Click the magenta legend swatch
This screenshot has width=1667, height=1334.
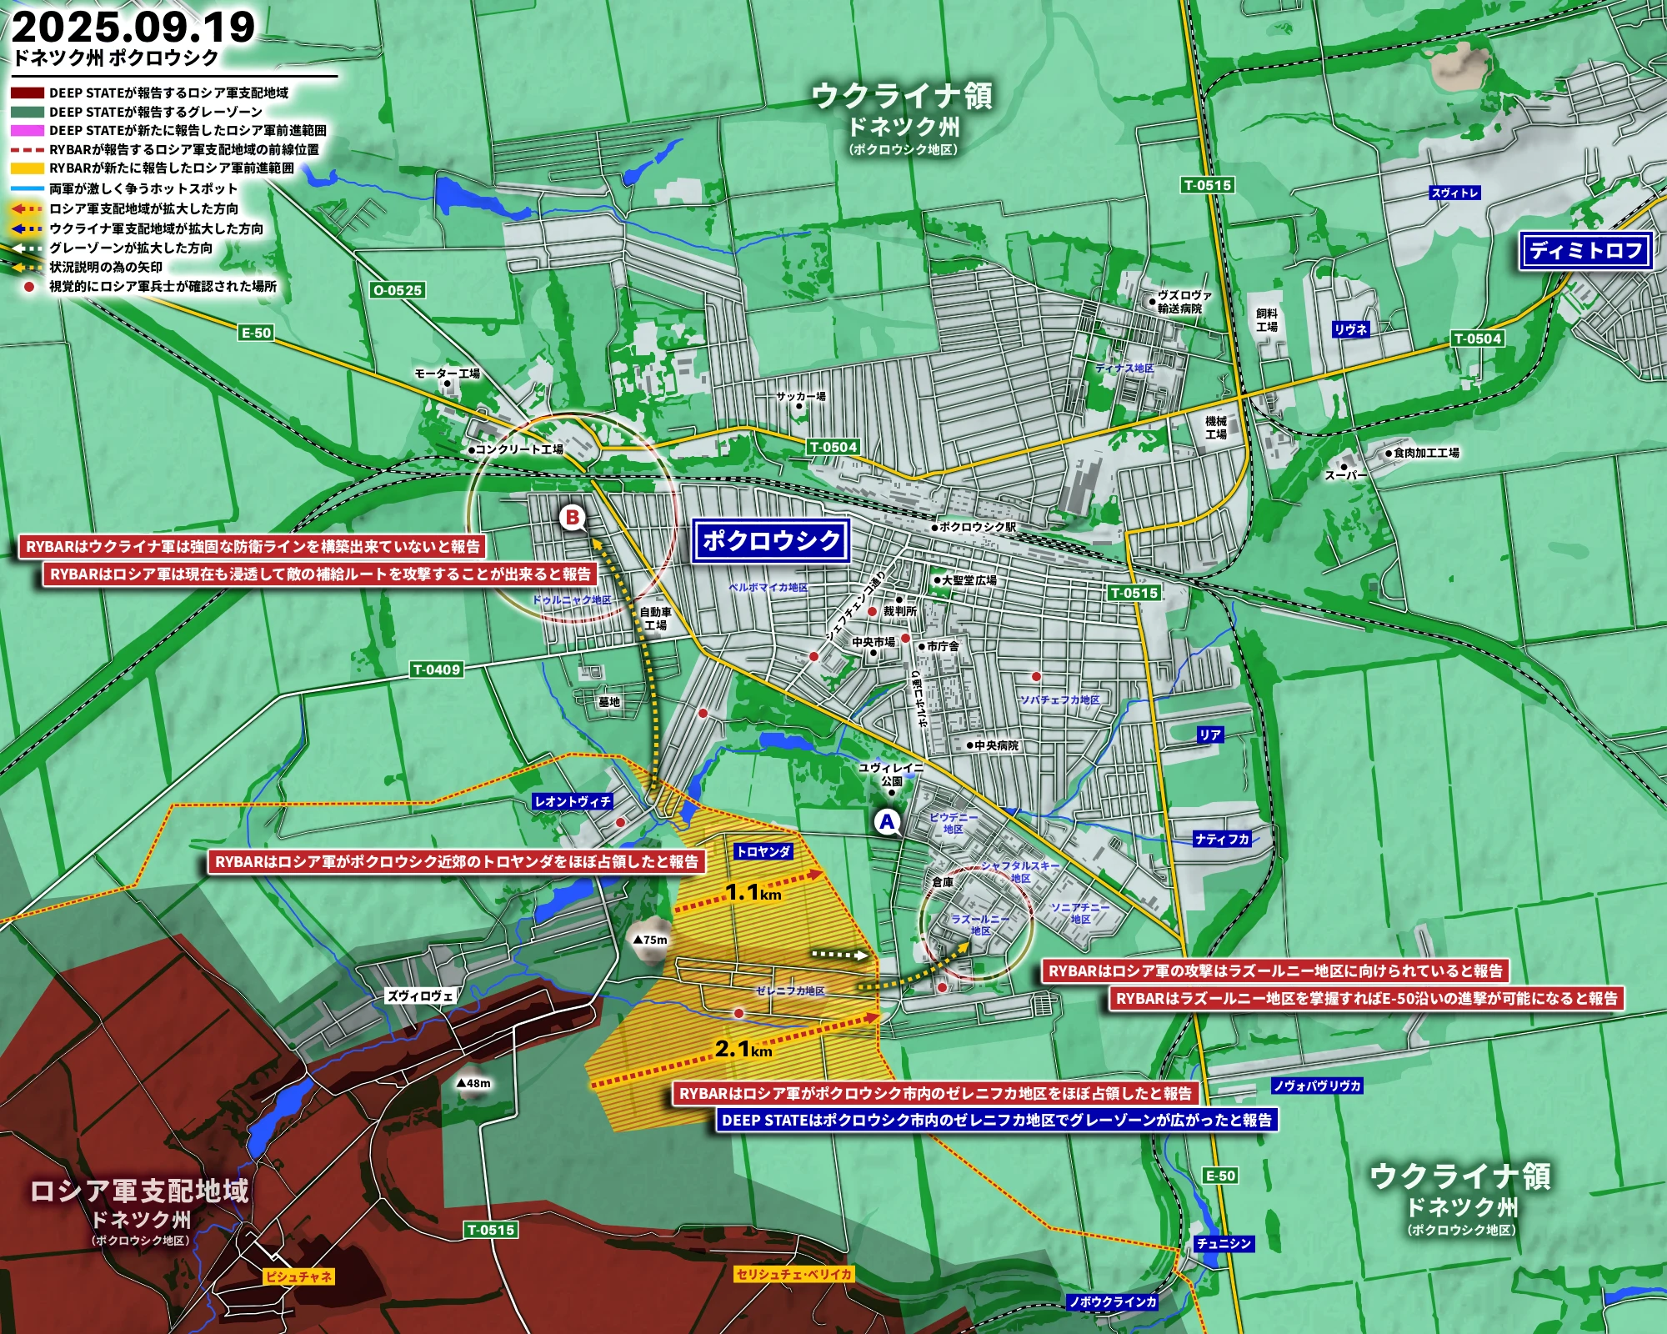click(x=27, y=131)
